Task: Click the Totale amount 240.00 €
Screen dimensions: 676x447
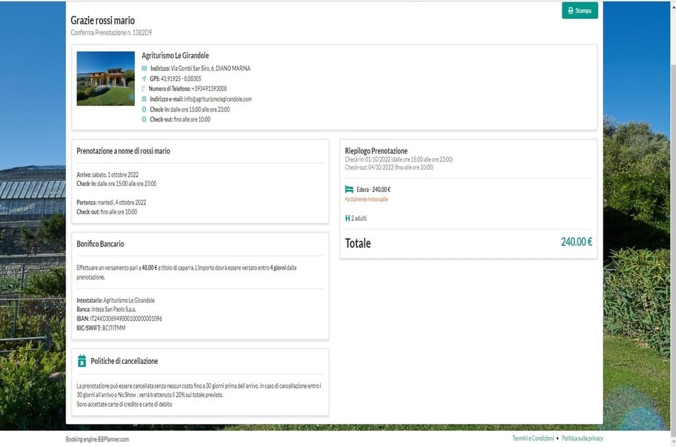Action: 576,242
